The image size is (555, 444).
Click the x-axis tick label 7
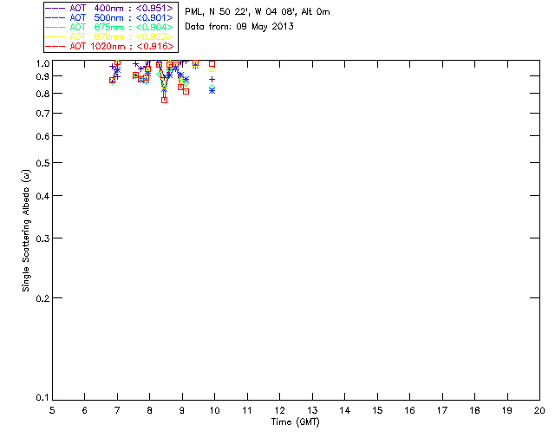pyautogui.click(x=117, y=410)
